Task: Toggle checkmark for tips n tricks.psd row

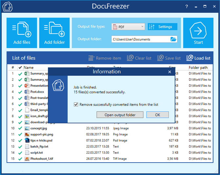Action: (x=20, y=141)
